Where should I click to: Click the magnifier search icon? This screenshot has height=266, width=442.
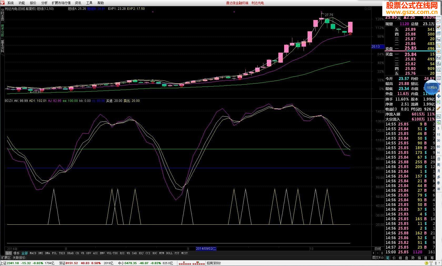click(x=439, y=70)
